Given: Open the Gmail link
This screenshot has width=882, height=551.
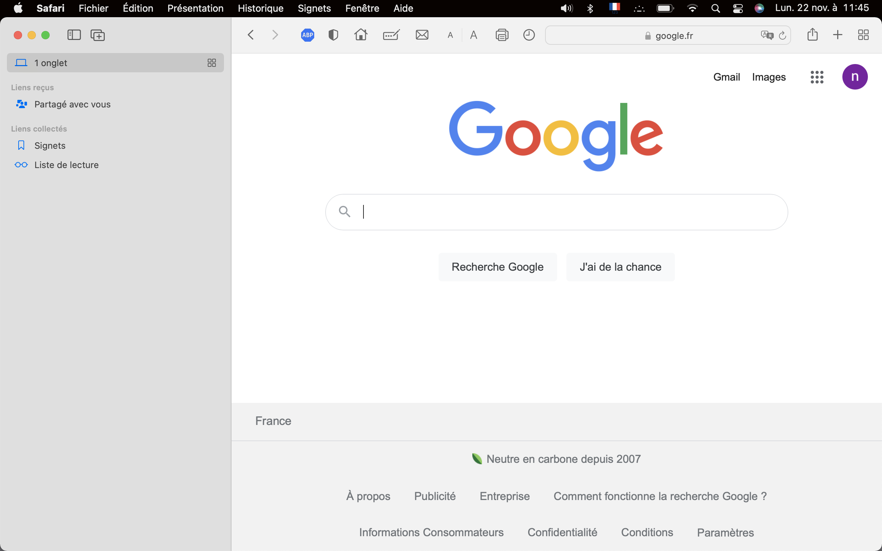Looking at the screenshot, I should click(x=726, y=77).
